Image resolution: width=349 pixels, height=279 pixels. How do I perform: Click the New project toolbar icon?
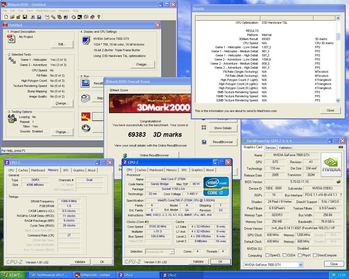(6, 17)
